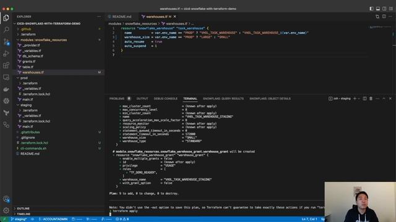This screenshot has height=222, width=396.
Task: Open the Snowflake extension icon
Action: pyautogui.click(x=6, y=101)
